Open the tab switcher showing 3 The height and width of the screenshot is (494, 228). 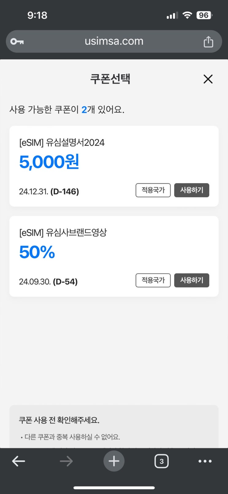click(x=161, y=461)
